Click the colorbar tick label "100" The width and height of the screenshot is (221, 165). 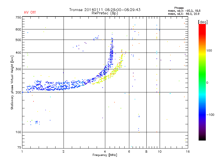coord(209,51)
